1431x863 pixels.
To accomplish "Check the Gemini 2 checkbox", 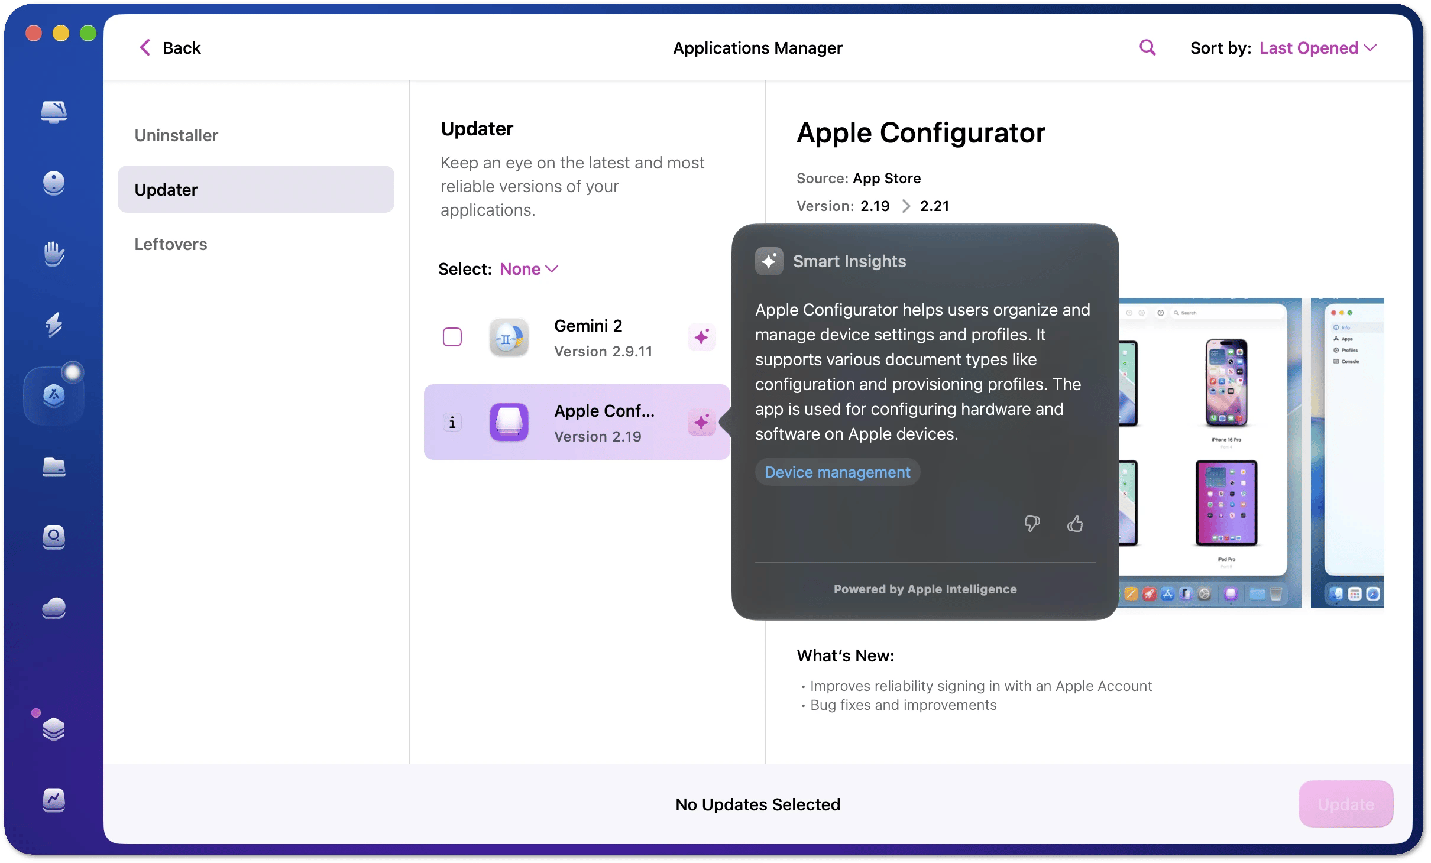I will click(452, 337).
